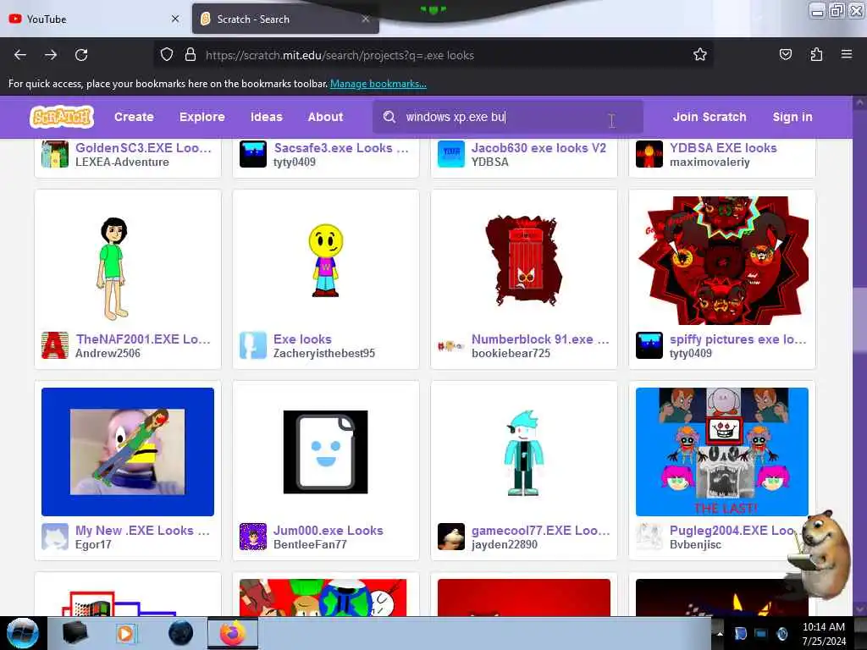Select the Scratch - Search tab
The height and width of the screenshot is (650, 867).
coord(285,19)
